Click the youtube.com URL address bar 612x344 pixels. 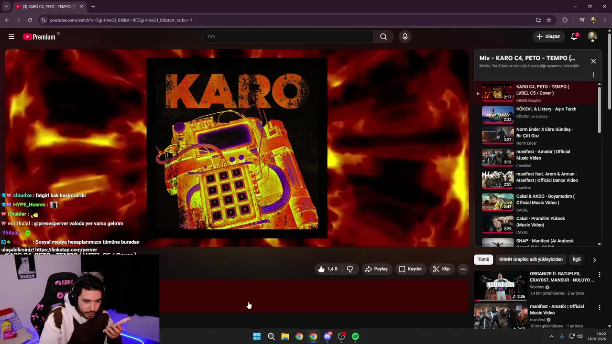(287, 20)
